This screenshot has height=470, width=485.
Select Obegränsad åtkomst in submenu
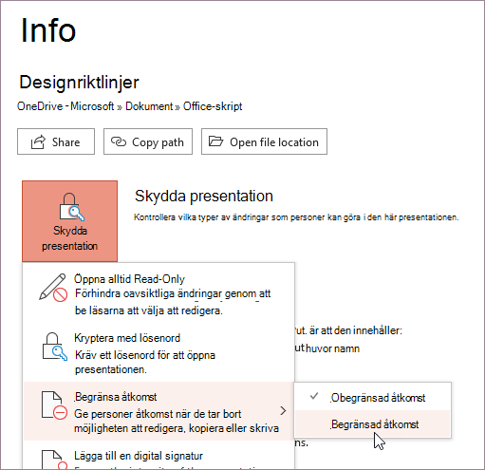point(372,397)
